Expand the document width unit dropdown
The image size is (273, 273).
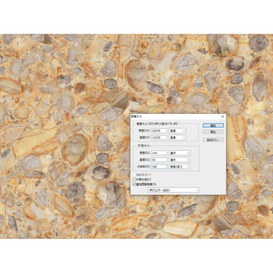click(x=179, y=153)
